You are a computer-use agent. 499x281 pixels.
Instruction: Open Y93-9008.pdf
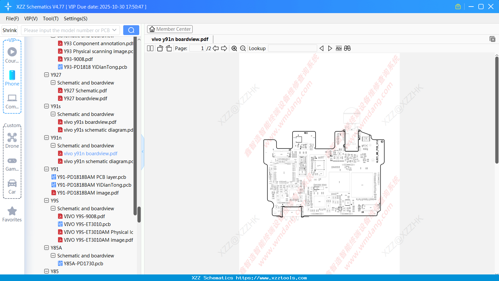(x=75, y=59)
